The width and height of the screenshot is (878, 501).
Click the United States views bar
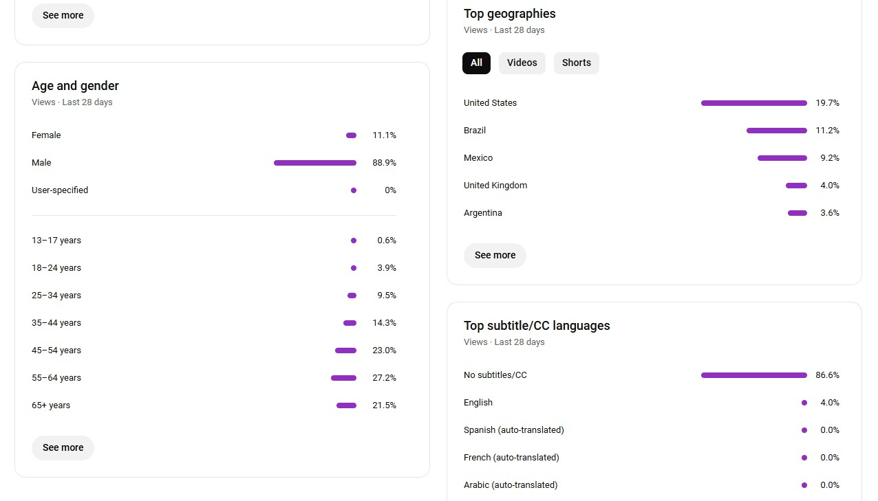(754, 103)
